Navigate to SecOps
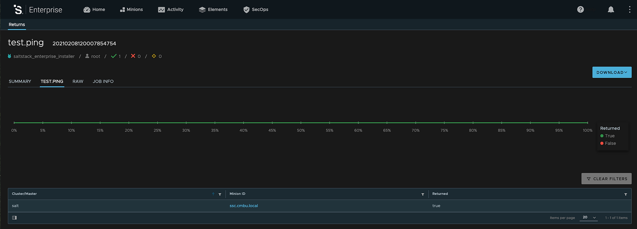The image size is (637, 229). (256, 10)
